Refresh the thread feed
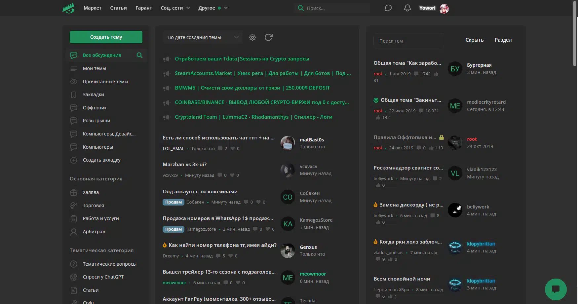 [268, 37]
